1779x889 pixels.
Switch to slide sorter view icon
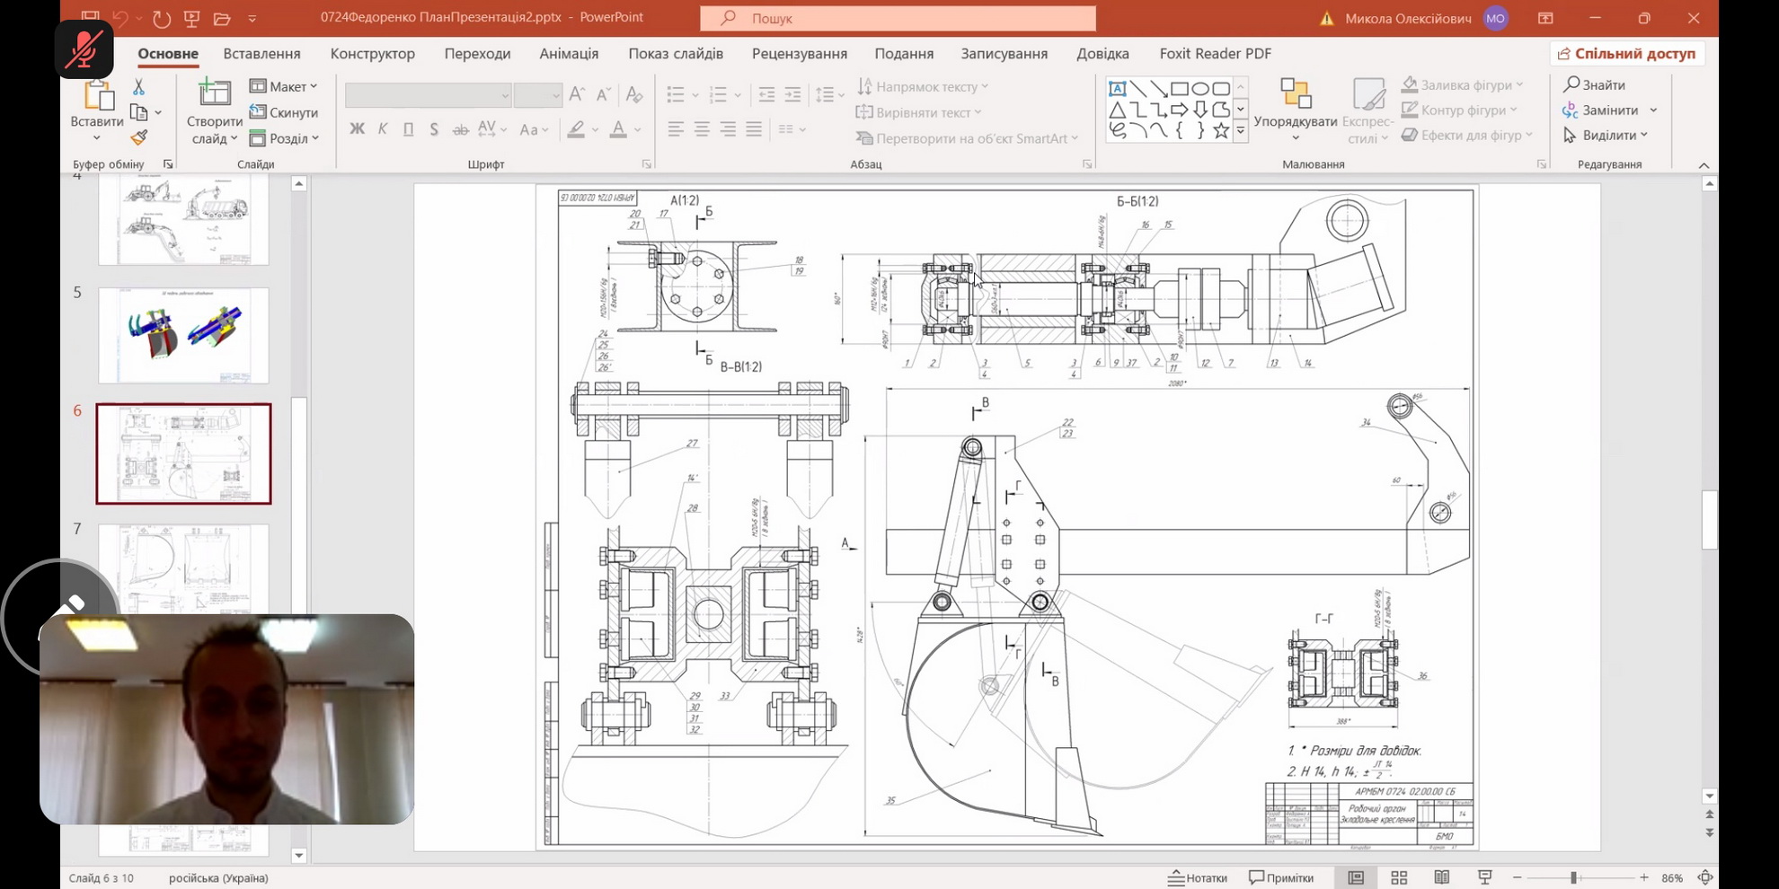pyautogui.click(x=1399, y=877)
